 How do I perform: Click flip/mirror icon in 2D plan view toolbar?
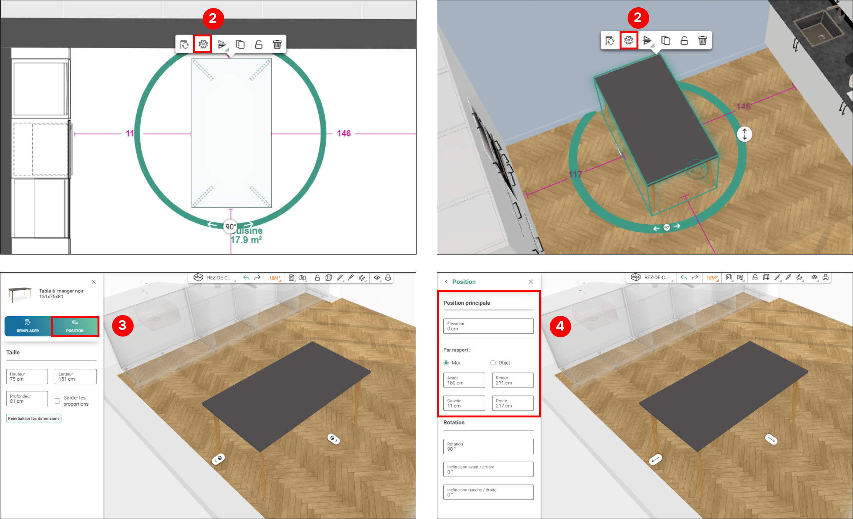tap(222, 44)
